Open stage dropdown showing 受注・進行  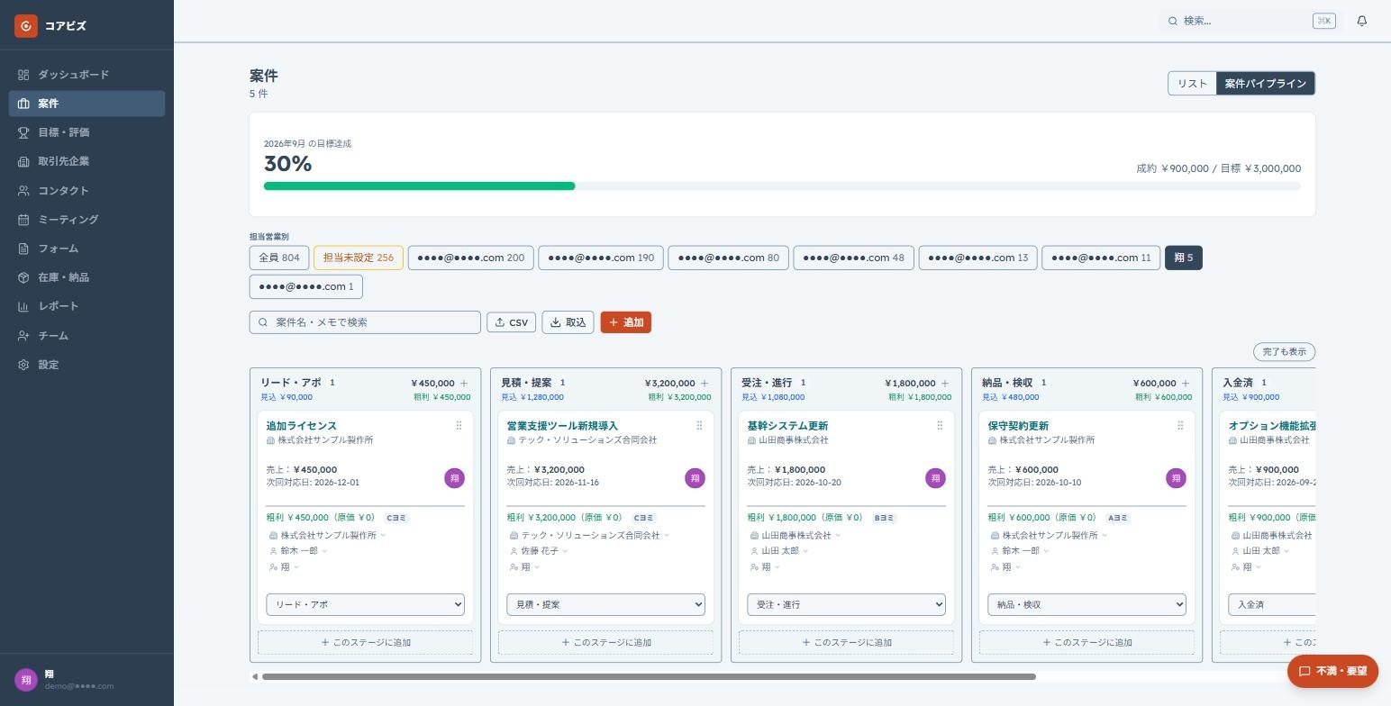(846, 604)
